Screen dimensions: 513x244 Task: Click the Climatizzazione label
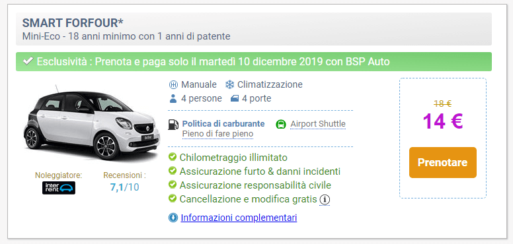pyautogui.click(x=270, y=85)
